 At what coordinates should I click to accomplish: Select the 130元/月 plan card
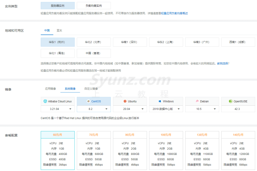pyautogui.click(x=202, y=150)
